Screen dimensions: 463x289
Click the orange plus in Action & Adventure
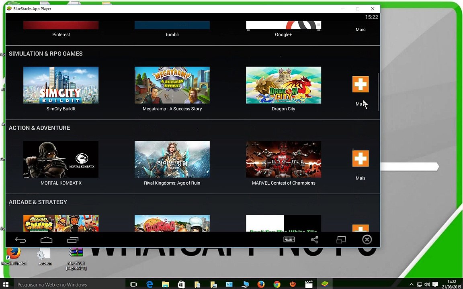(361, 159)
